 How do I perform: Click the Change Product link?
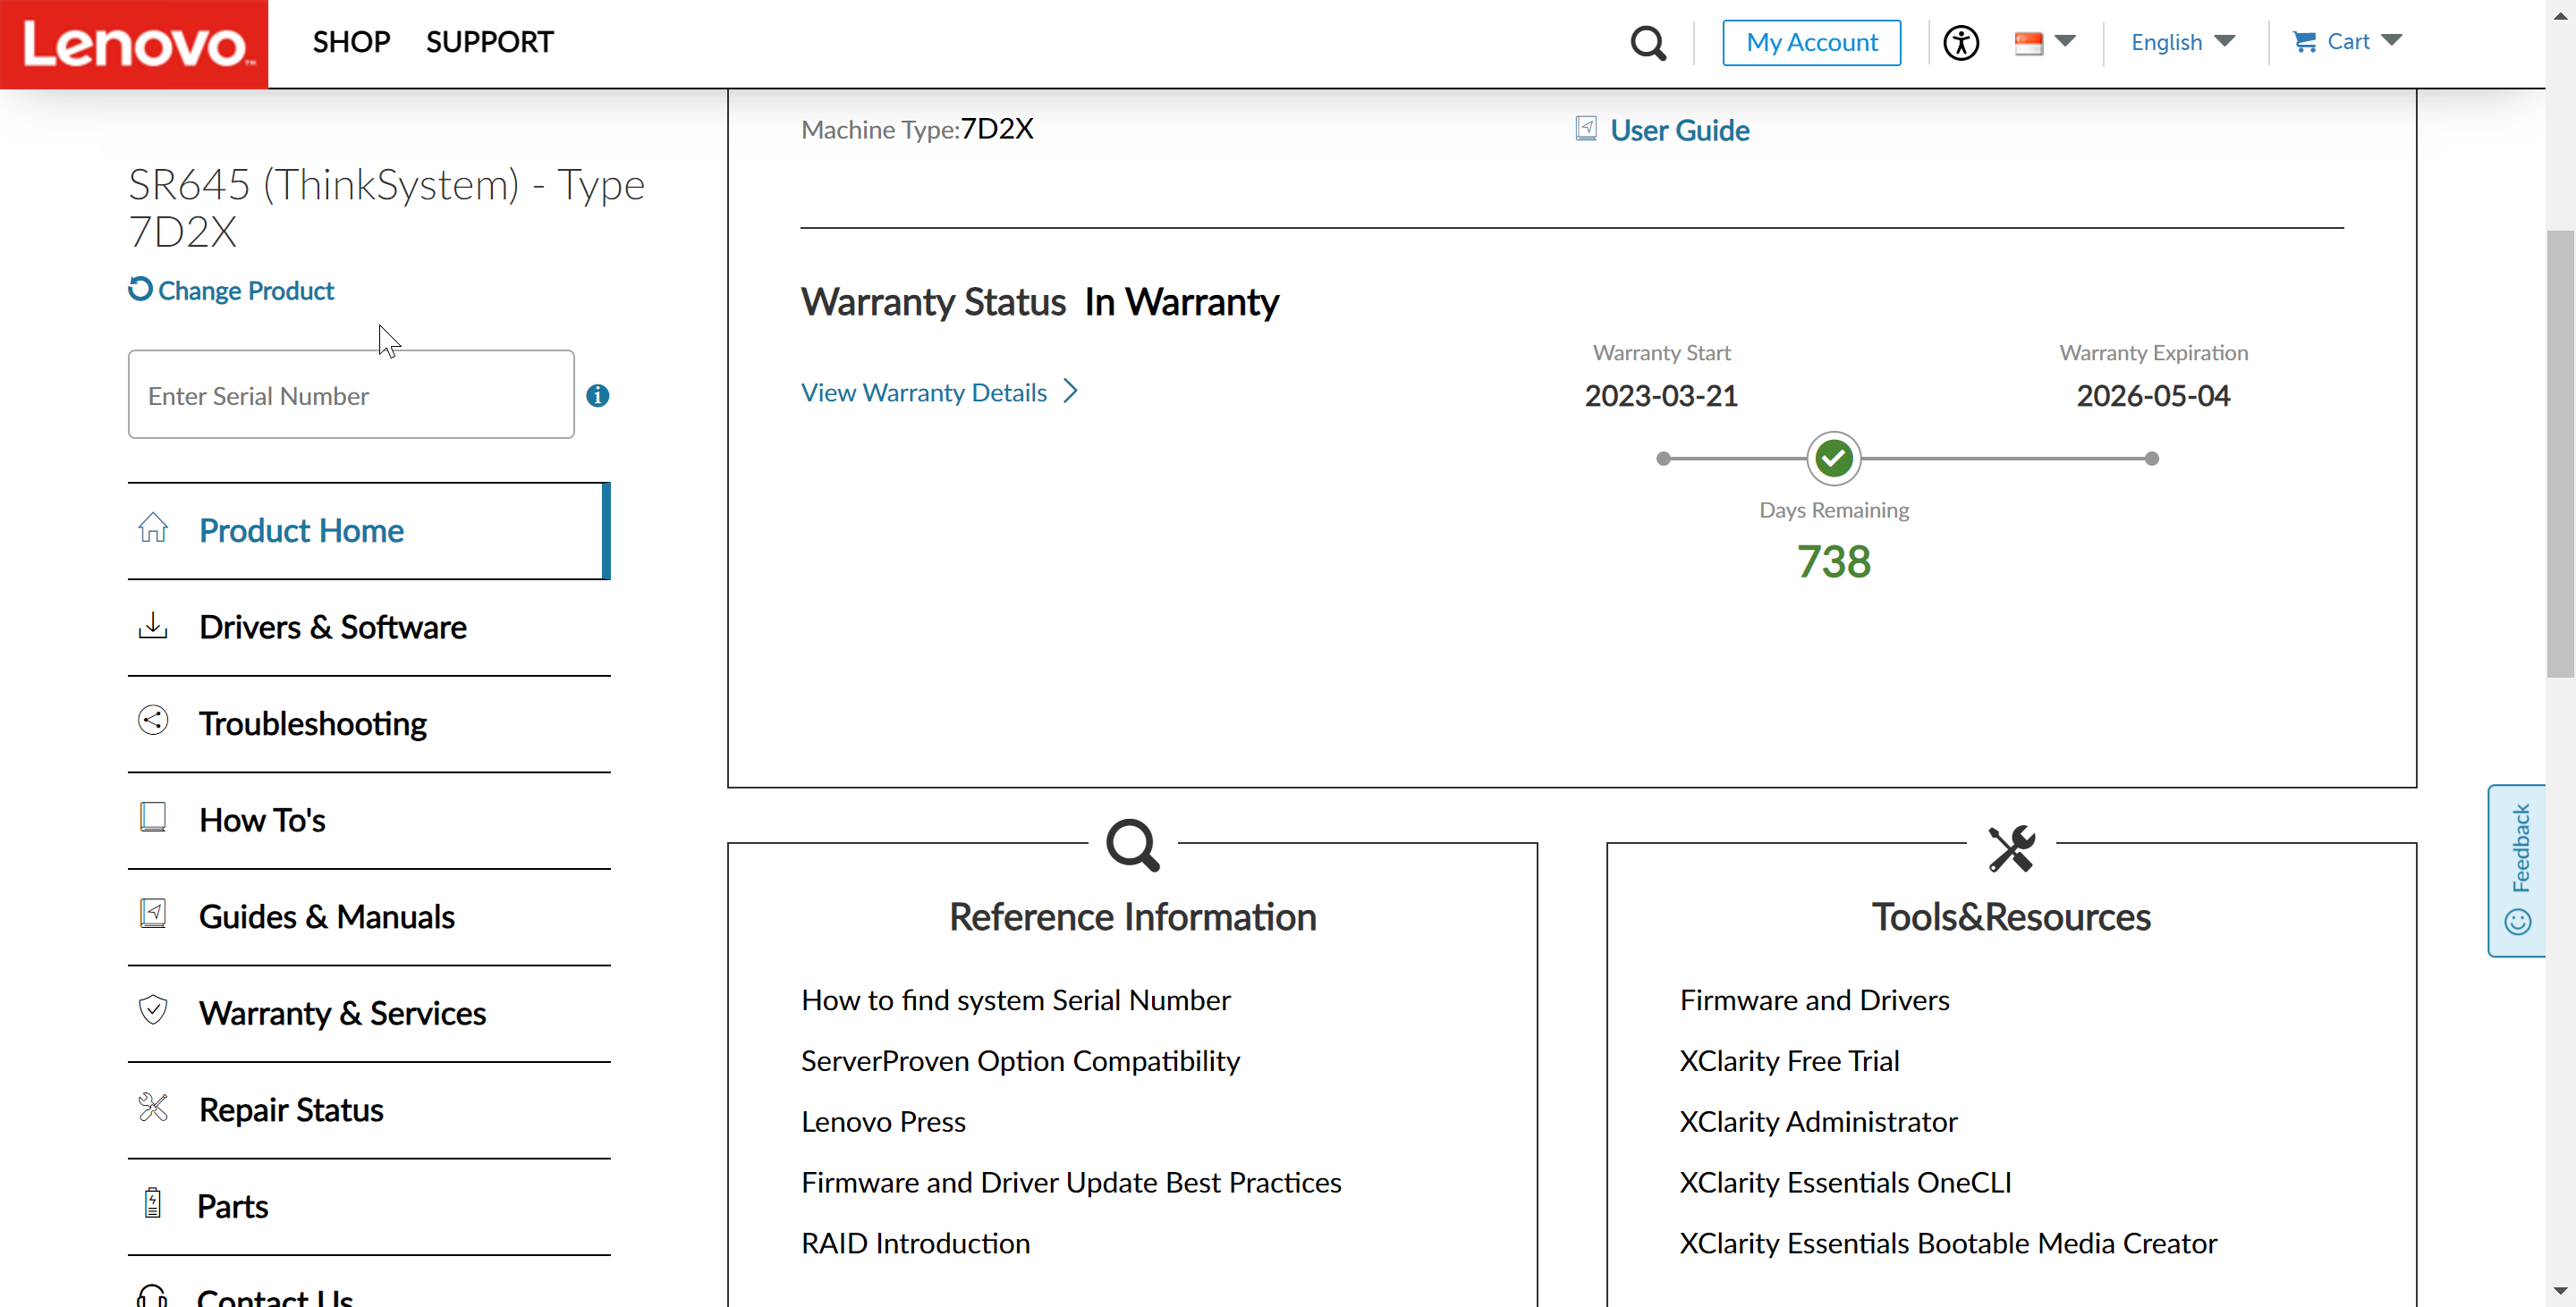246,291
